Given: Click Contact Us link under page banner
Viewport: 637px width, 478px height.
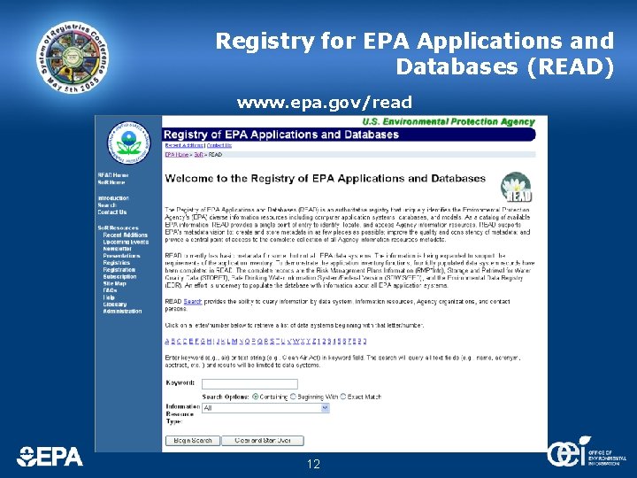Looking at the screenshot, I should tap(219, 145).
